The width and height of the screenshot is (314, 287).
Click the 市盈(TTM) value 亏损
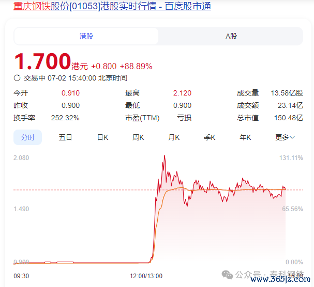pos(184,118)
